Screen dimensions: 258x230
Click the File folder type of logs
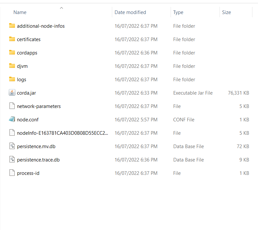click(x=184, y=80)
